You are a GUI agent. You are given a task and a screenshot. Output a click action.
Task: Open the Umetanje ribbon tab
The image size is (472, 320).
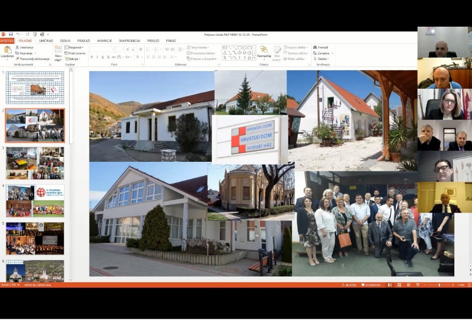point(46,41)
